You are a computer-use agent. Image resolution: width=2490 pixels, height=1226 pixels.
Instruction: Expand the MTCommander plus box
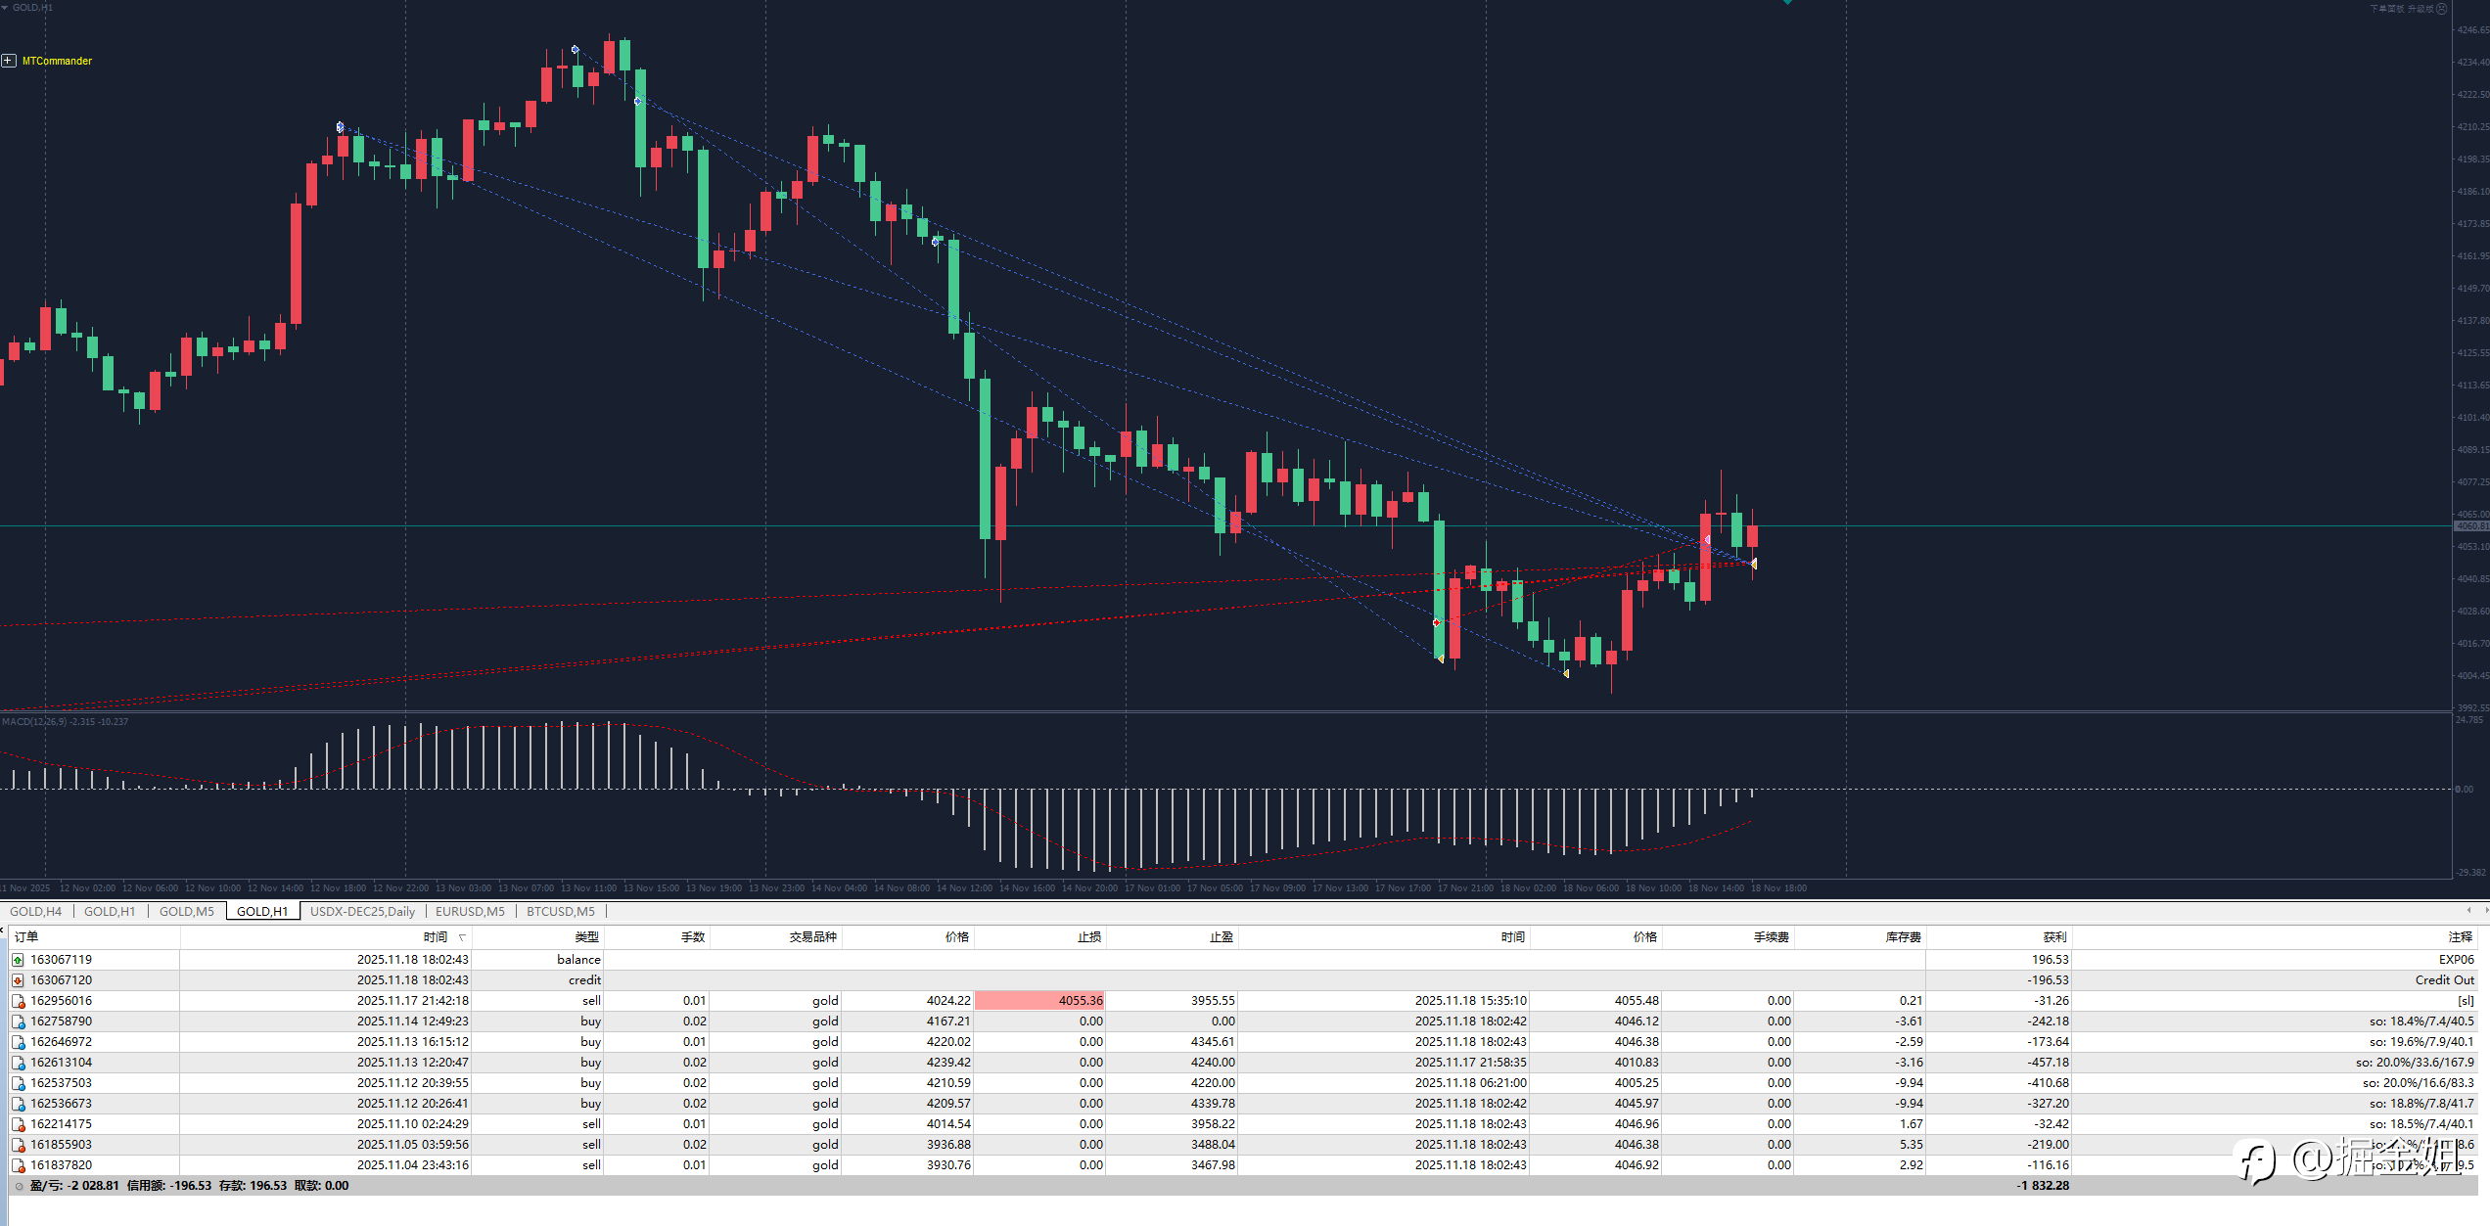click(x=9, y=61)
